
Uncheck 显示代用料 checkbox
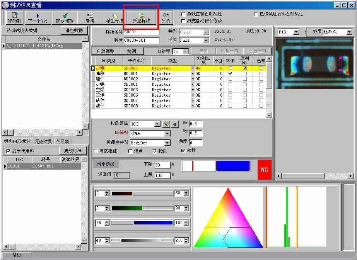(8, 151)
